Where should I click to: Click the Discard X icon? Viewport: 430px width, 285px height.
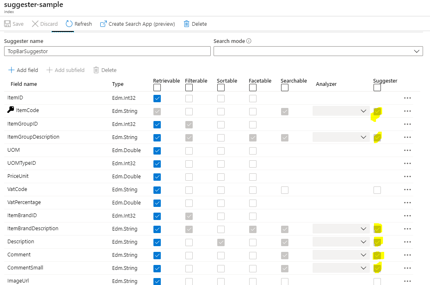(35, 24)
